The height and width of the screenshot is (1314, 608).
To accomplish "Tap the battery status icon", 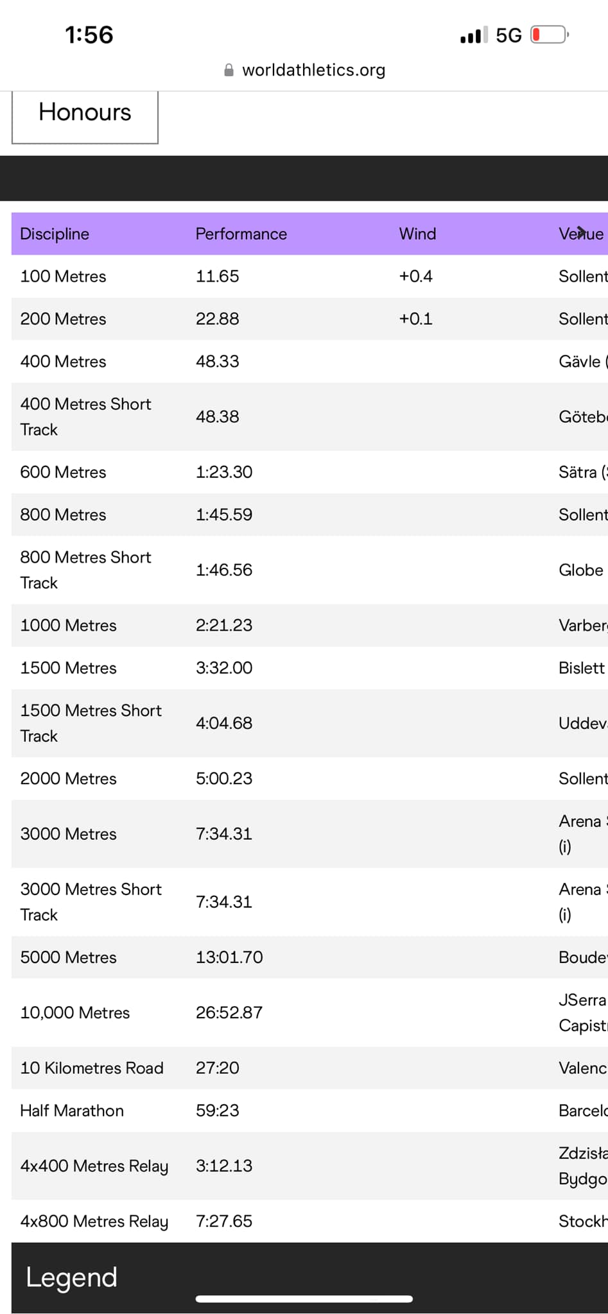I will click(550, 35).
